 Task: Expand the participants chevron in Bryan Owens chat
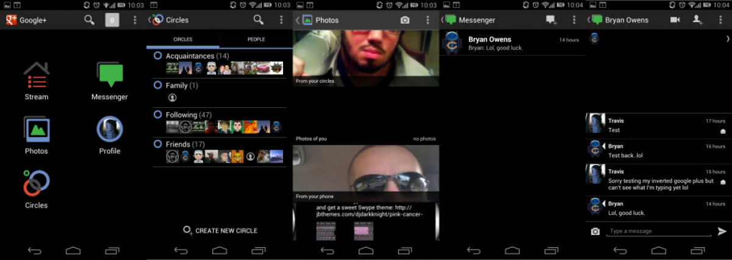click(727, 39)
